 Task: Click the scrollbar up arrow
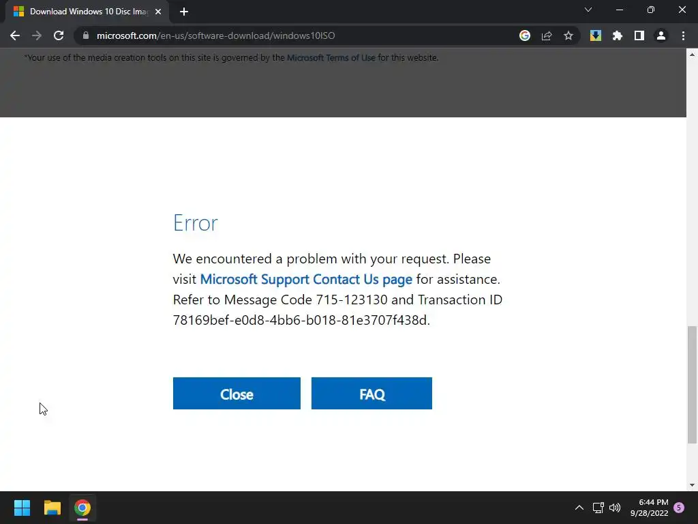pyautogui.click(x=692, y=55)
